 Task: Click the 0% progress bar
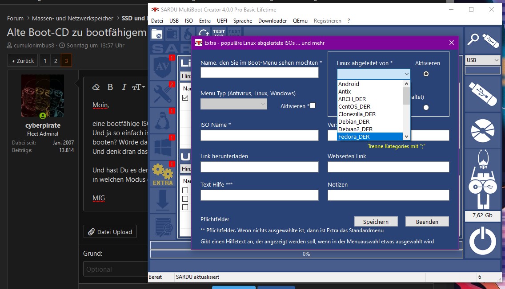[306, 254]
